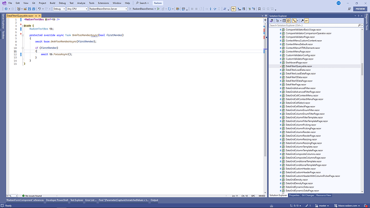Click the PREVIEW button

click(360, 9)
